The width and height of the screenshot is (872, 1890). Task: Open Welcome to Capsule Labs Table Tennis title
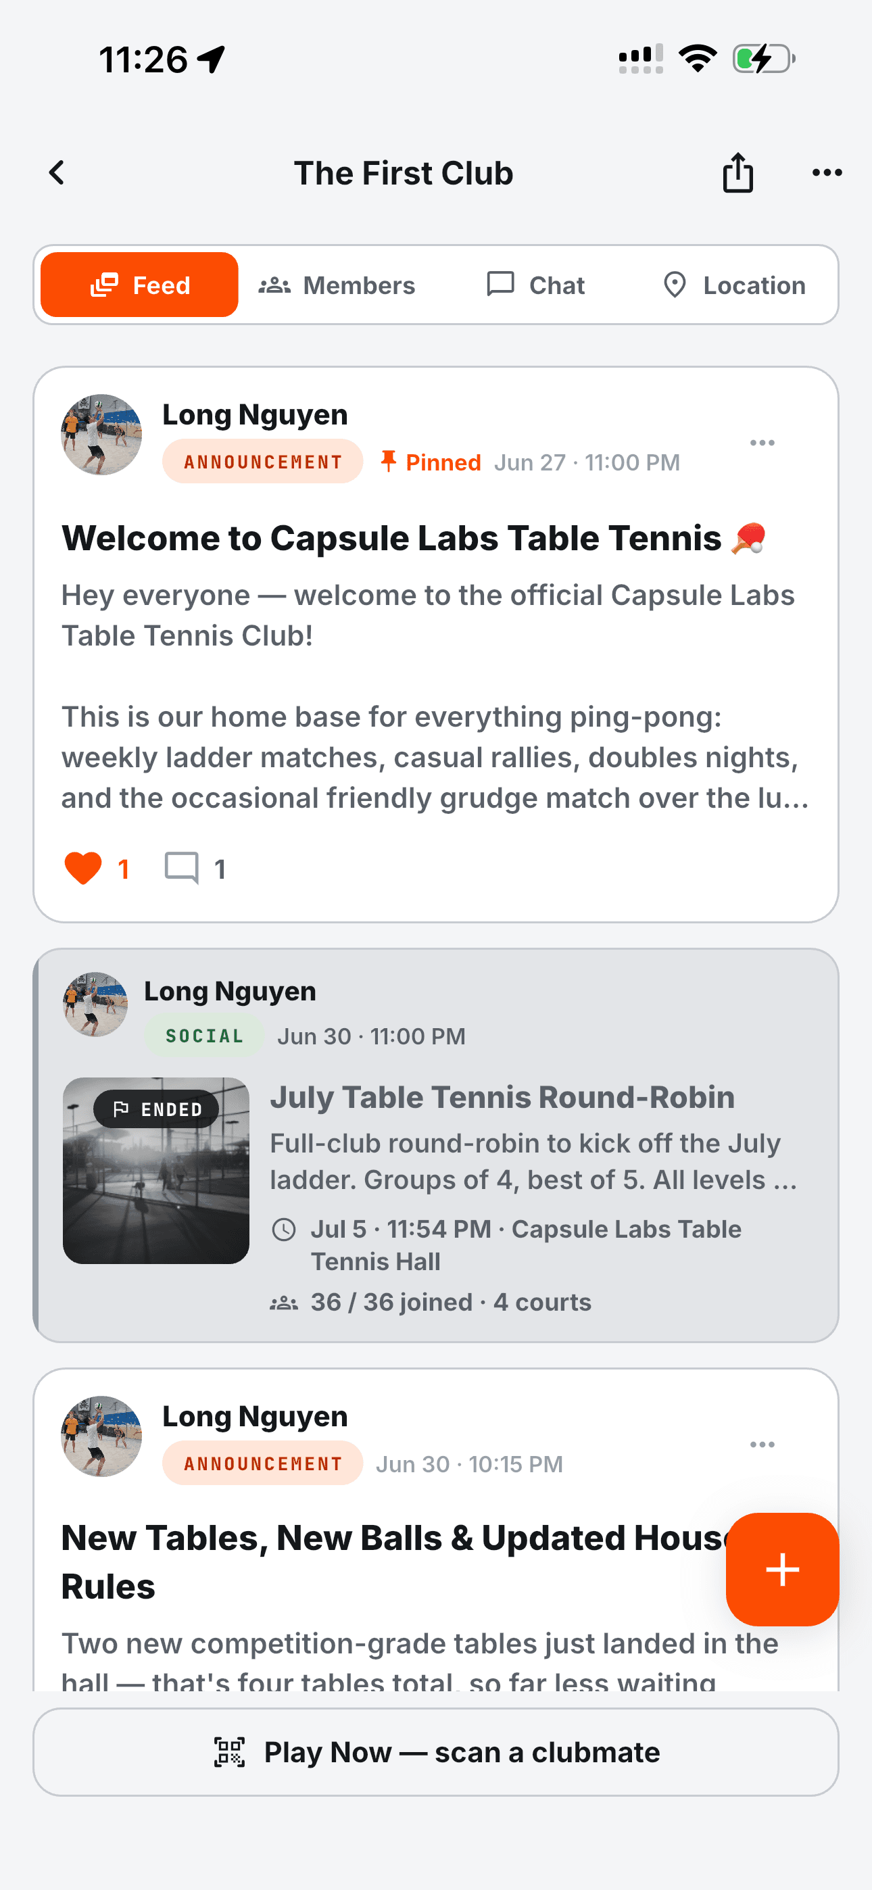coord(414,538)
